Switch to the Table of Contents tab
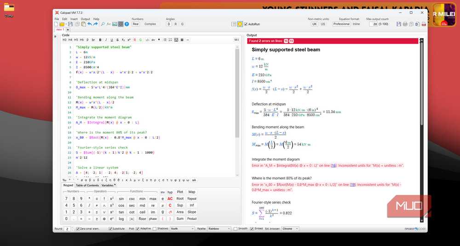The width and height of the screenshot is (460, 246). (x=87, y=185)
